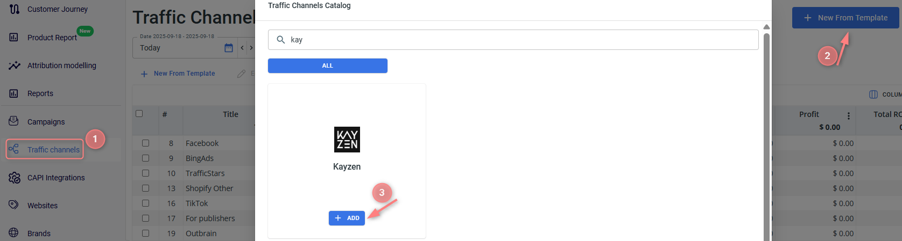Open the Today date range field
Viewport: 902px width, 241px height.
click(x=178, y=48)
